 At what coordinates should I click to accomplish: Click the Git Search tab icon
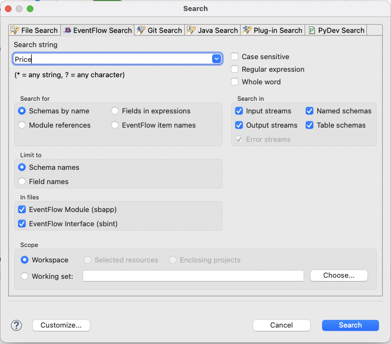141,30
